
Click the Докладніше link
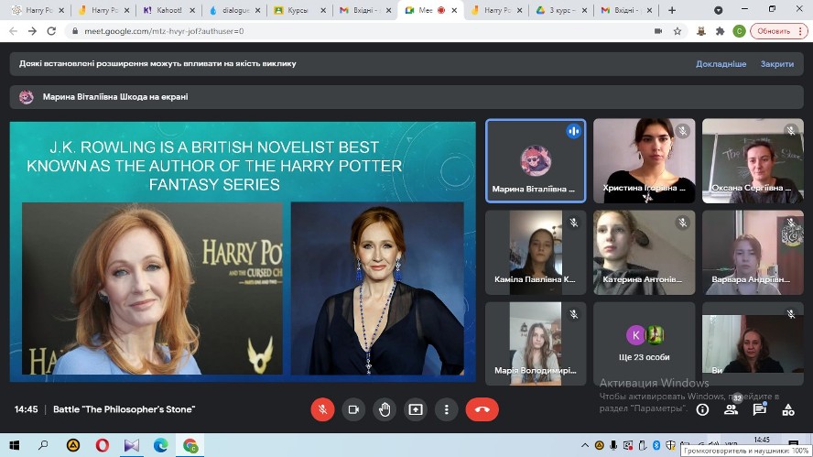[x=721, y=64]
